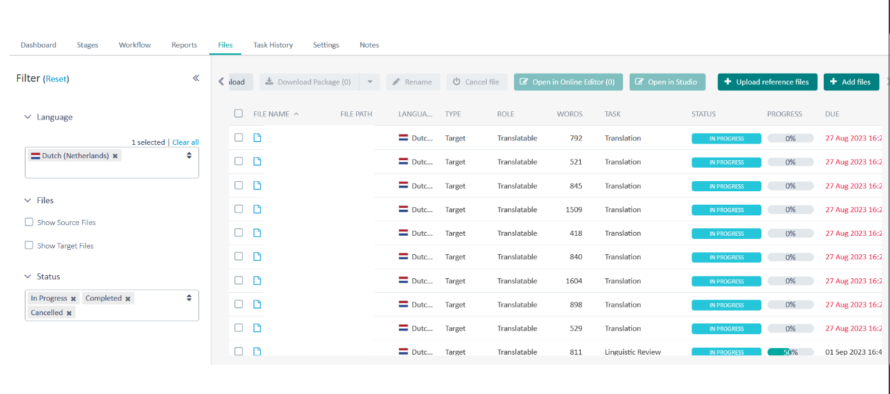Check the select-all checkbox in the table header
Screen dimensions: 890x394
point(239,114)
